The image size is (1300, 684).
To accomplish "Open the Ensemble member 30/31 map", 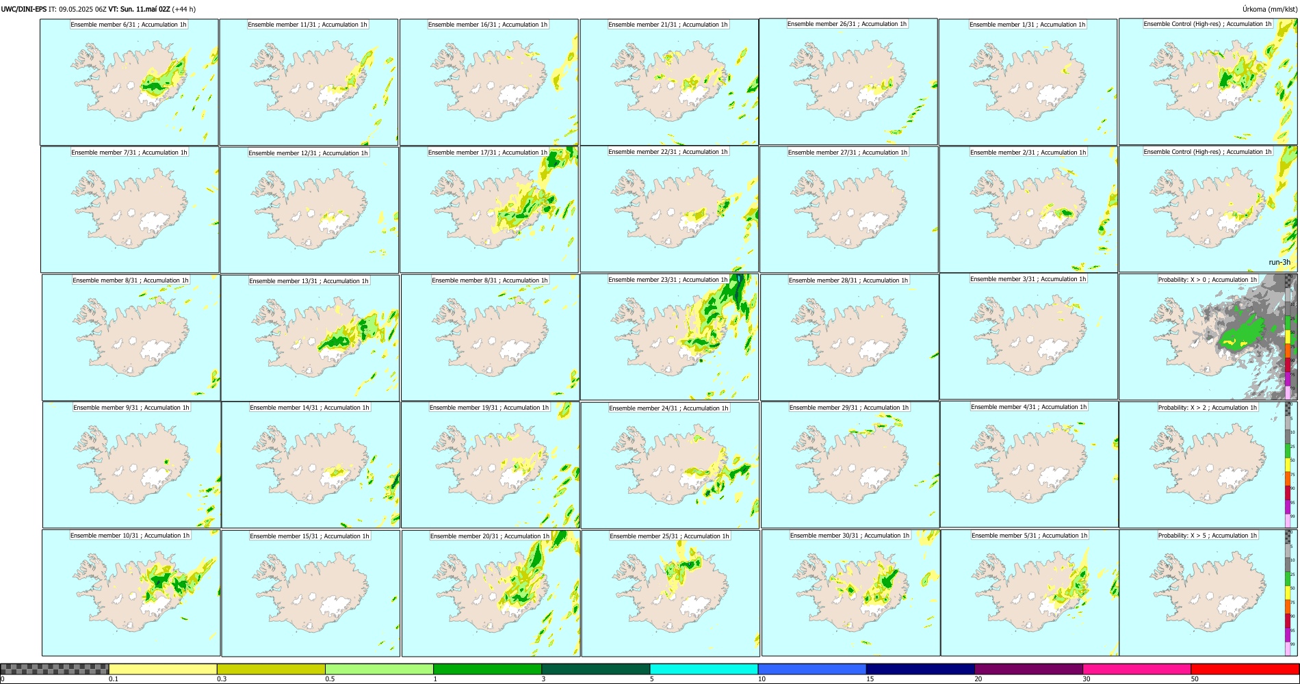I will (850, 593).
